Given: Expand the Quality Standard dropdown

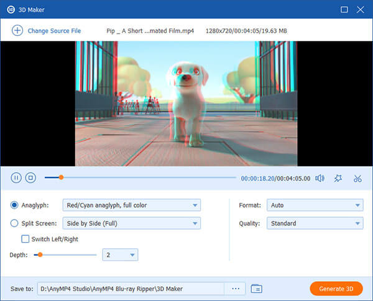Looking at the screenshot, I should [315, 223].
